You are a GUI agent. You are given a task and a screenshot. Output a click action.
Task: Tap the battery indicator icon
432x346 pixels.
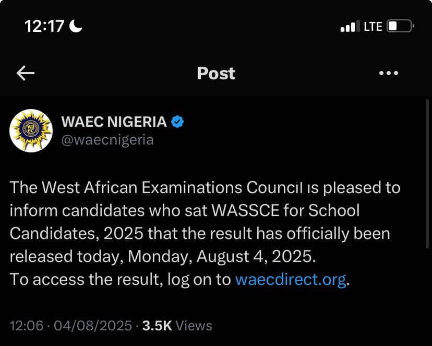click(400, 26)
